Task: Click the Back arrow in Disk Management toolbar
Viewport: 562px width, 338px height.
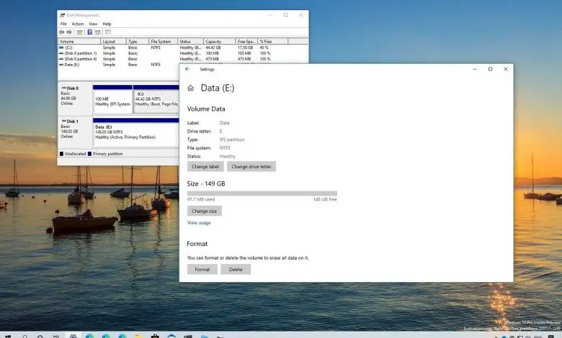Action: [x=62, y=32]
